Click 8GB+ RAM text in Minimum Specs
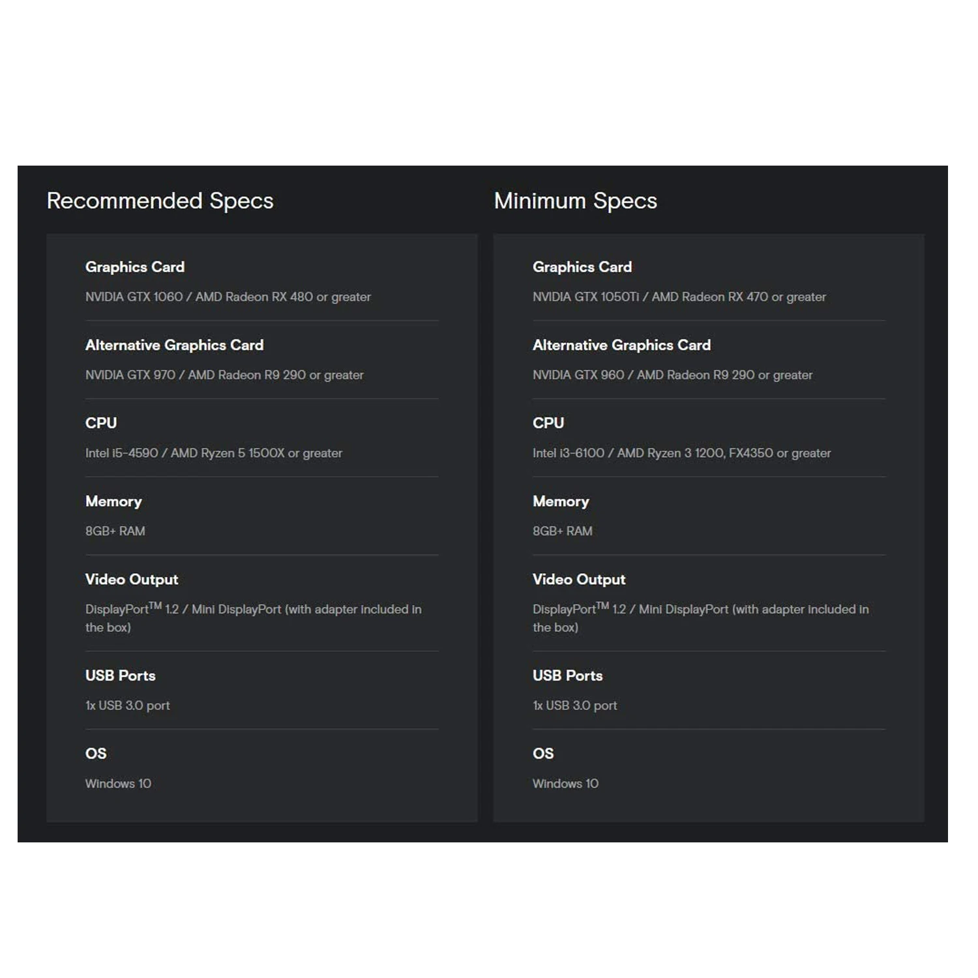The width and height of the screenshot is (978, 978). (x=562, y=531)
